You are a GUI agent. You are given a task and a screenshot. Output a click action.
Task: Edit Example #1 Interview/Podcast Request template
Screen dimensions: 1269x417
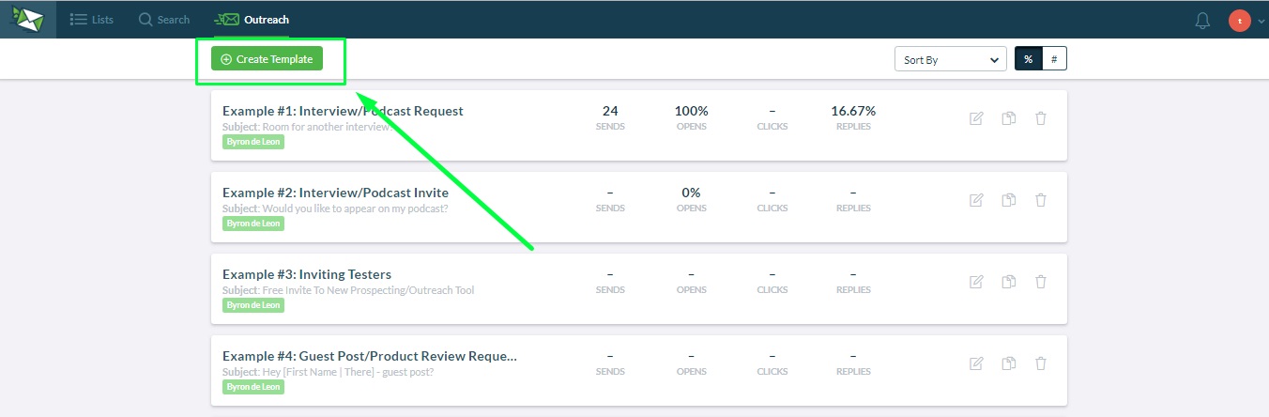pos(976,118)
